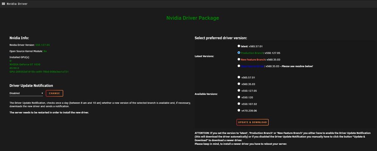Click the 'Please see readme below!' italic text

[x=297, y=66]
